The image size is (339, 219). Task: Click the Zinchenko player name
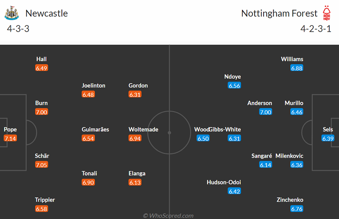pos(290,200)
